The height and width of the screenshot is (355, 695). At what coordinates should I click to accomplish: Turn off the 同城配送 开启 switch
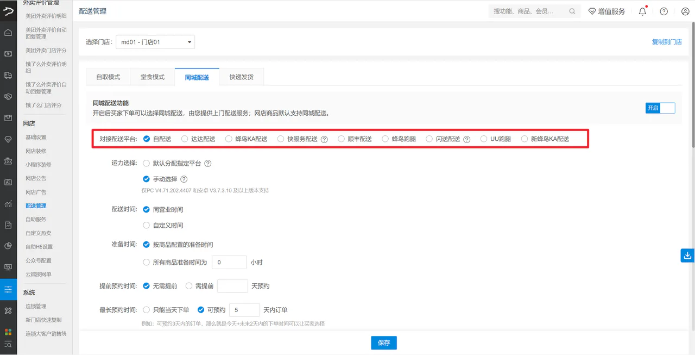coord(660,108)
